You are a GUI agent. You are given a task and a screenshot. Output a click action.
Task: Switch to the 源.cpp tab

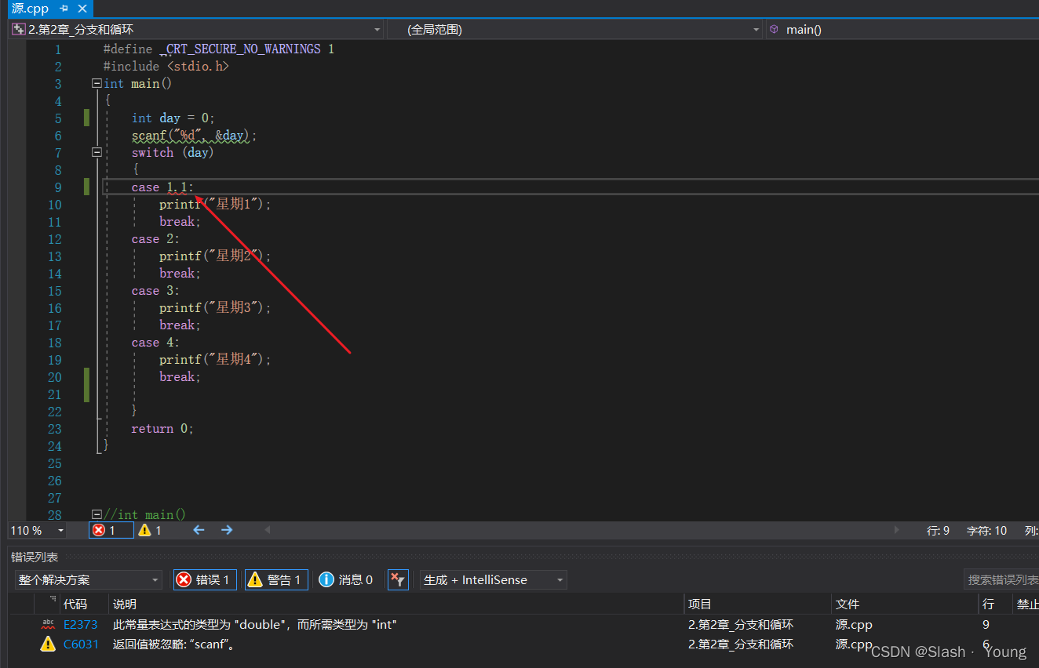pos(30,9)
